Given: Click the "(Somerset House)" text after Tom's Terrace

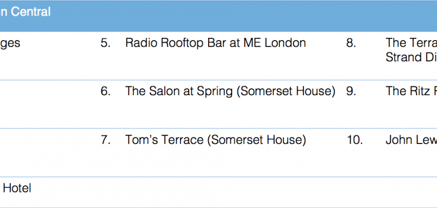Looking at the screenshot, I should tap(265, 140).
